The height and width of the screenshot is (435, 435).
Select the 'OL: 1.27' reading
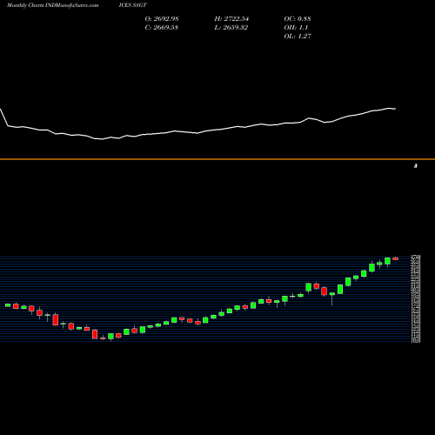pyautogui.click(x=298, y=37)
